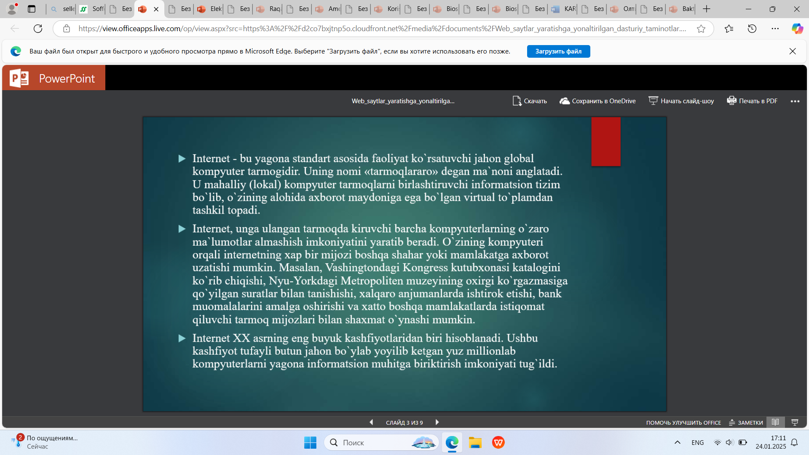Screen dimensions: 809x455
Task: Toggle the Notes (ЗАМЕТКИ) pane
Action: click(x=746, y=423)
